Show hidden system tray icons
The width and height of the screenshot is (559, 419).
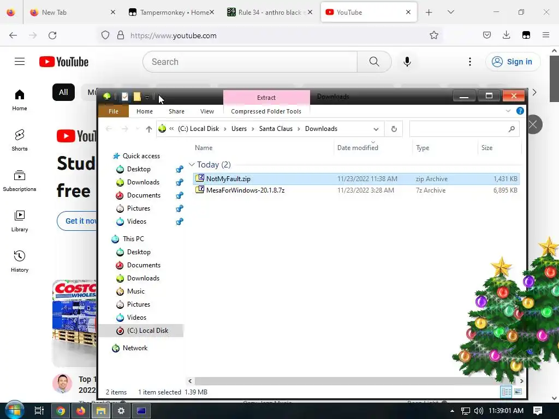[452, 411]
